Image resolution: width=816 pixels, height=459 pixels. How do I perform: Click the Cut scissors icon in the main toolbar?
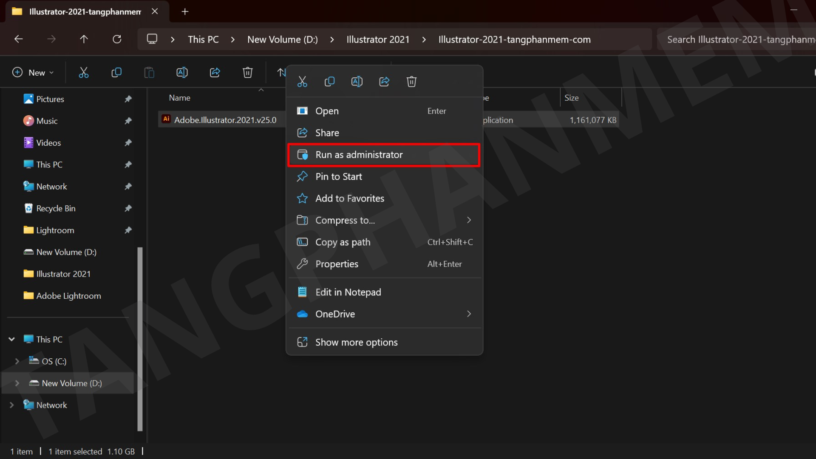click(84, 73)
